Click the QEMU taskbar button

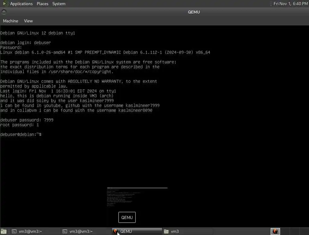137,231
